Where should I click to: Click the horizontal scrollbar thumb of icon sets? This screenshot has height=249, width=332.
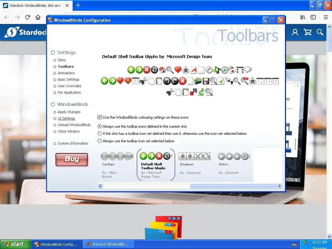pos(233,186)
